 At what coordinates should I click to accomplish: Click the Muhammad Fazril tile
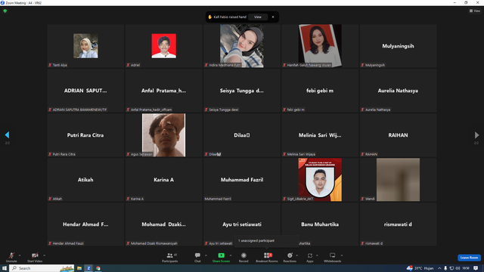click(x=242, y=180)
